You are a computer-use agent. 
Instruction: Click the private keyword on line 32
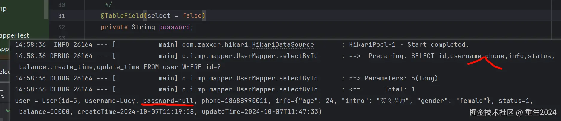click(114, 27)
